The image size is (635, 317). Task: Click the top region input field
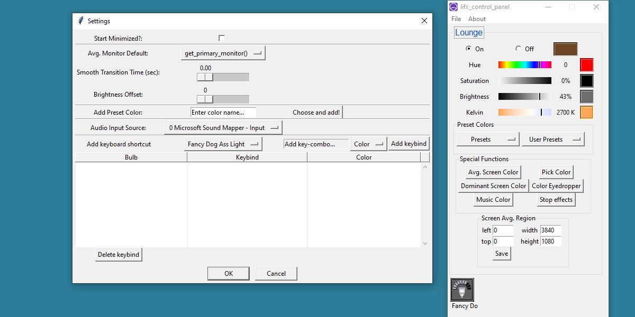tap(503, 241)
